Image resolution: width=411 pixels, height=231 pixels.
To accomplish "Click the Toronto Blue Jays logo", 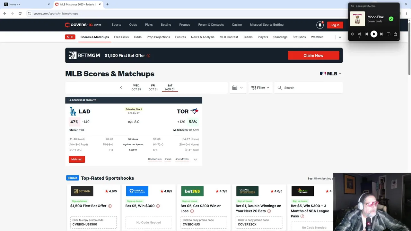I will 195,111.
